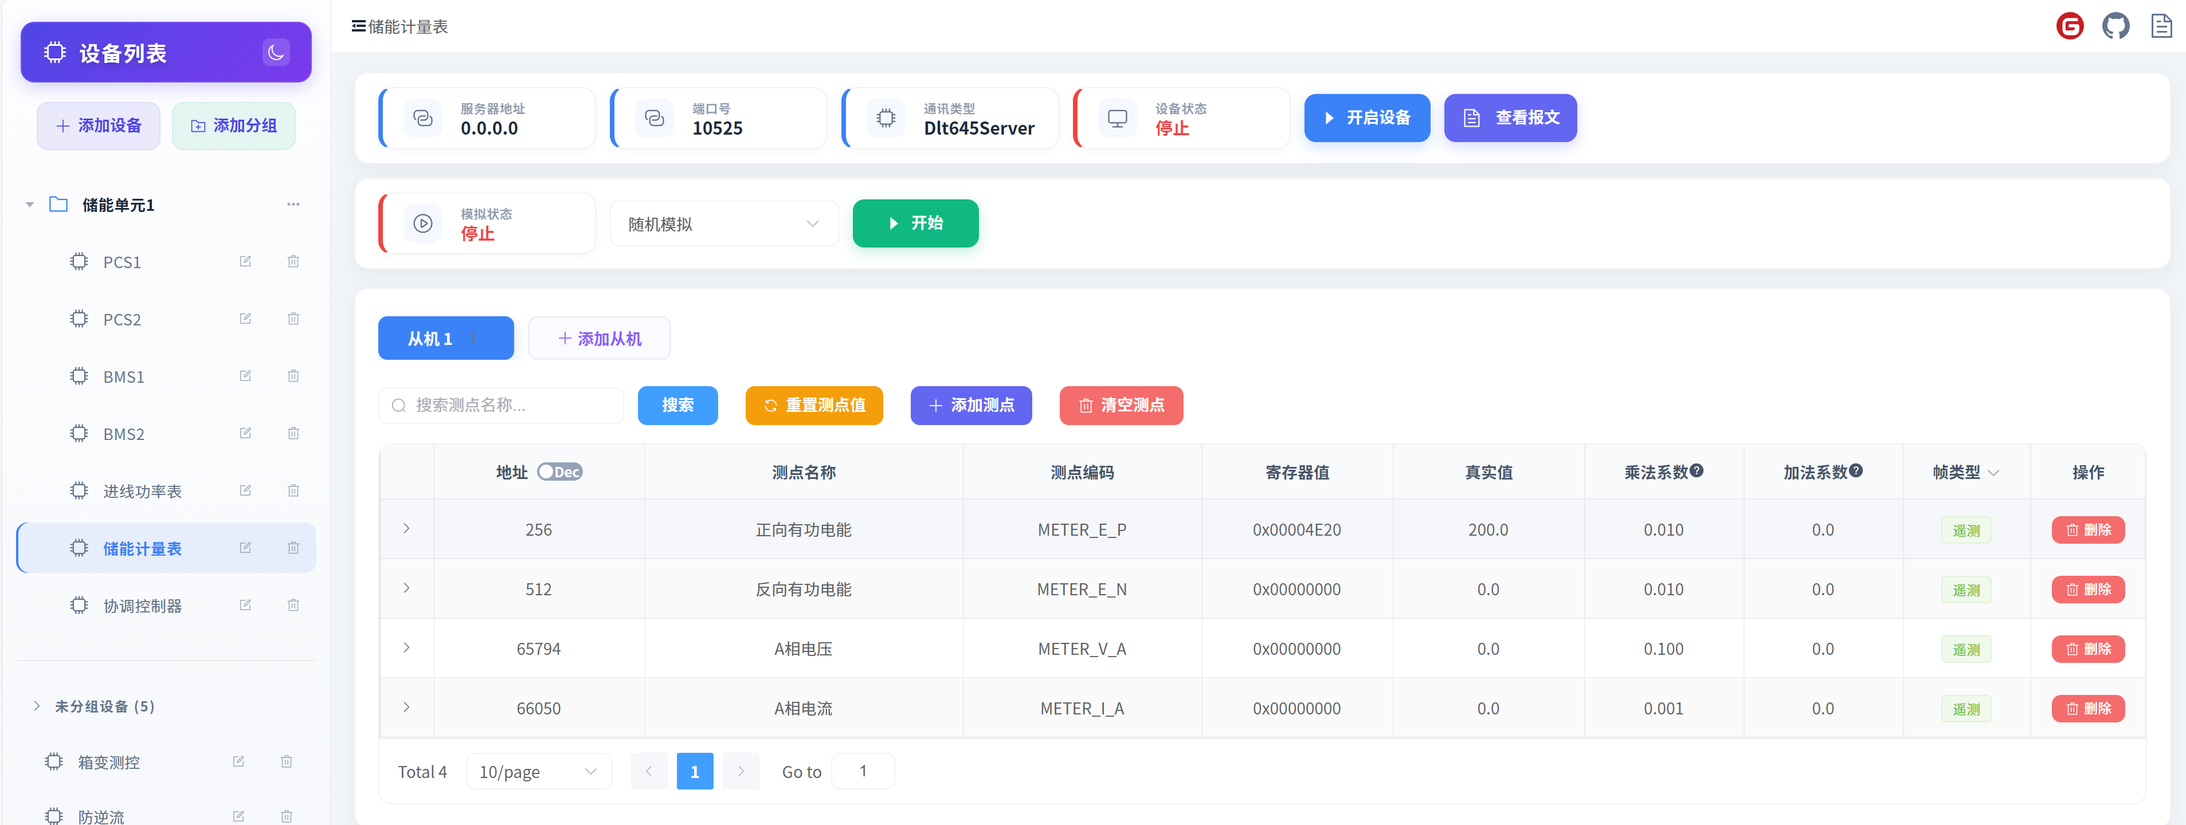Collapse sidebar via hamburger menu icon

[x=358, y=26]
